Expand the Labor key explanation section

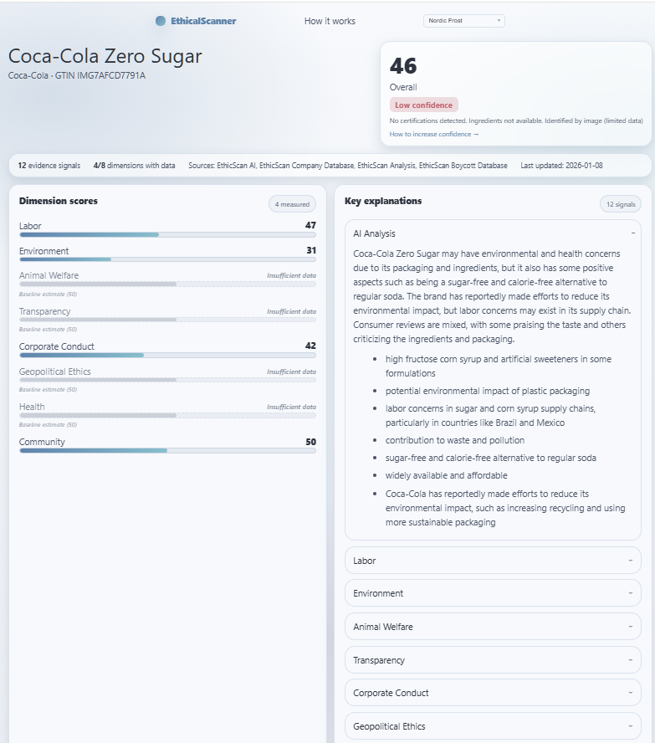[x=493, y=561]
